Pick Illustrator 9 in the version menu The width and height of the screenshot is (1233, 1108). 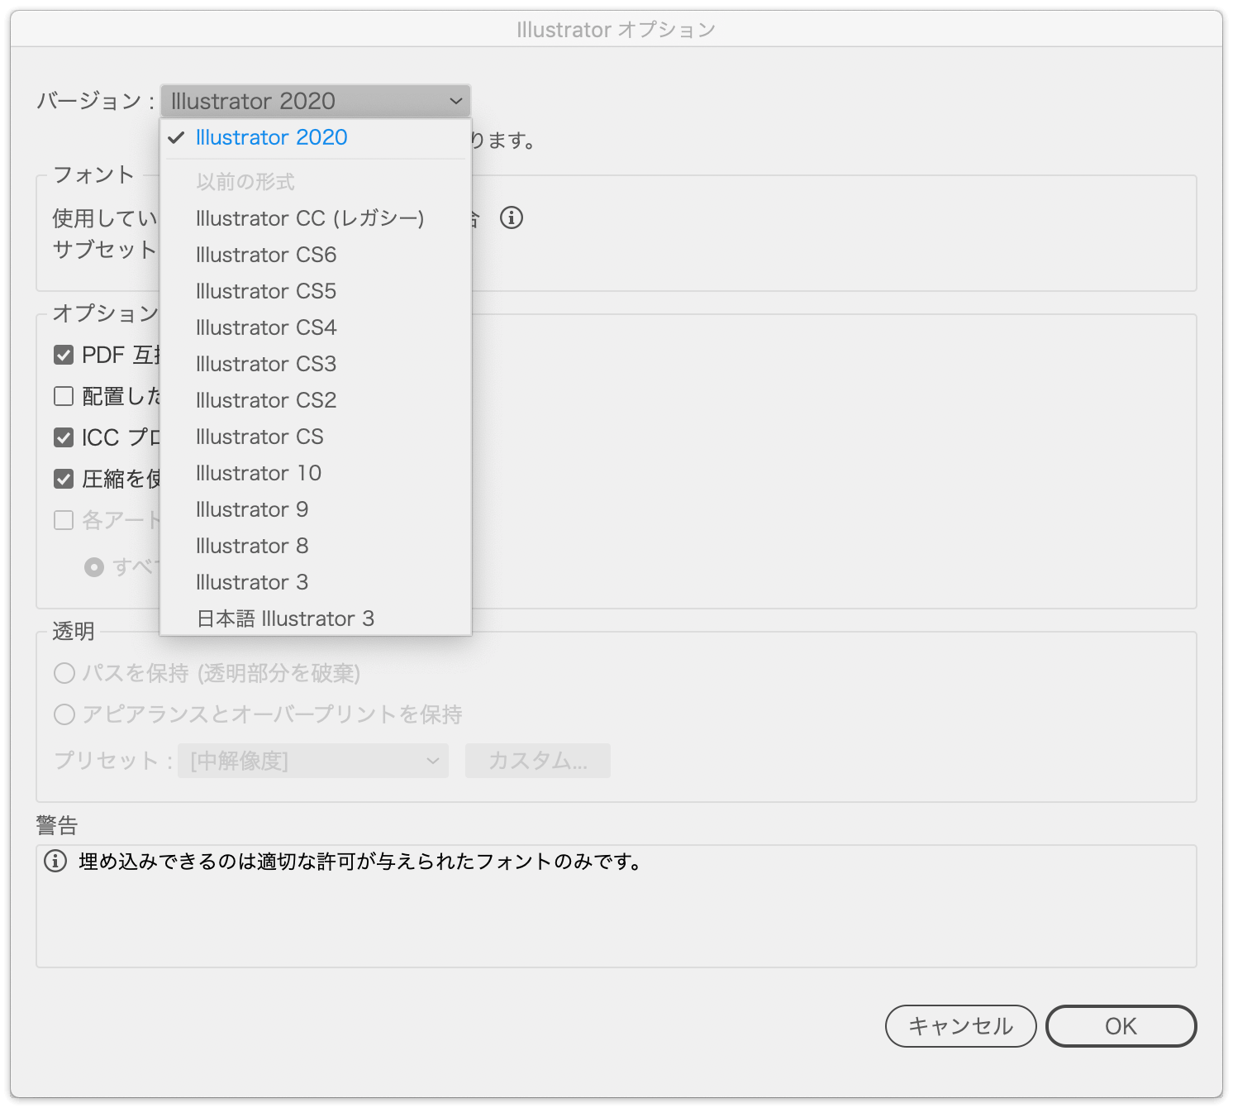pos(316,509)
